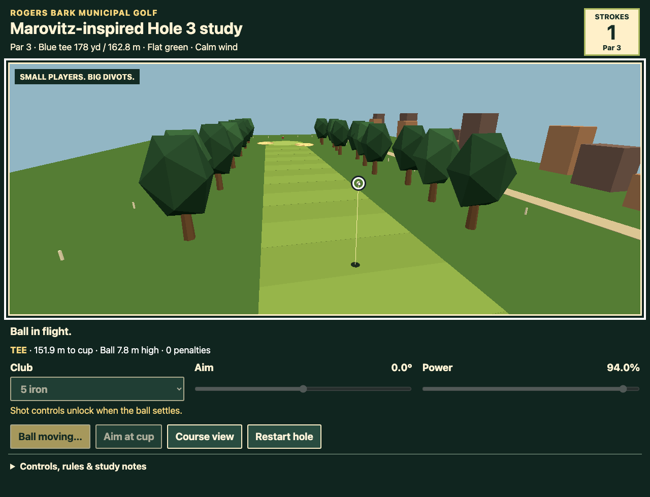Click the Power slider handle
This screenshot has height=497, width=650.
623,389
